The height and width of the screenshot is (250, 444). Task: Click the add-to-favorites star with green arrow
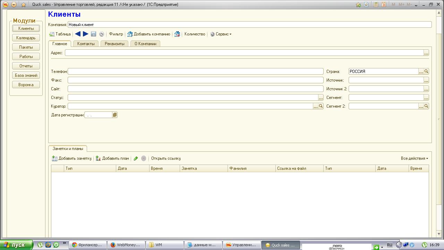pos(358,5)
